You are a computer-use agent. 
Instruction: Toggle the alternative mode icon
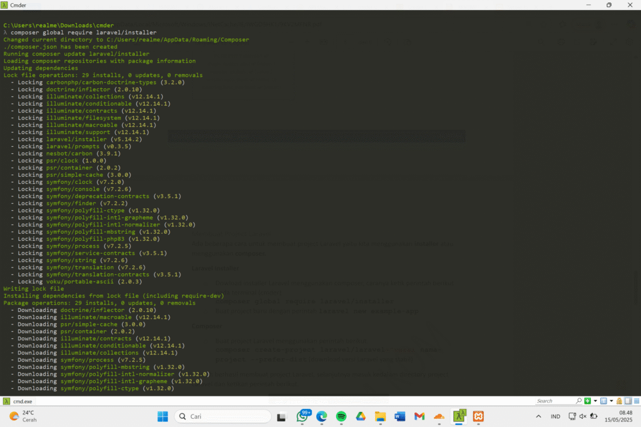(x=627, y=401)
